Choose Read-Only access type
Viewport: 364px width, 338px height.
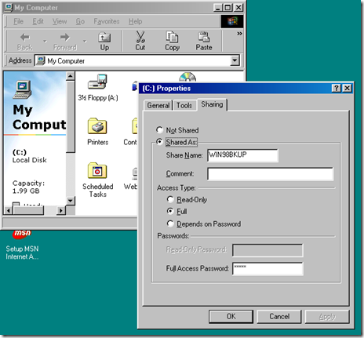point(170,199)
